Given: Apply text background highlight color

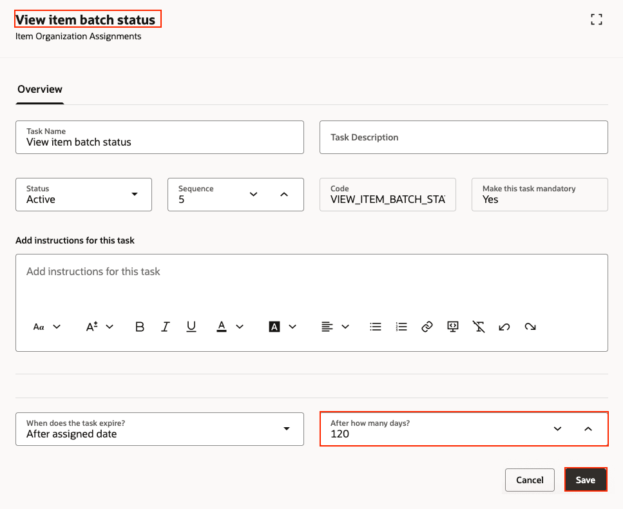Looking at the screenshot, I should coord(274,327).
